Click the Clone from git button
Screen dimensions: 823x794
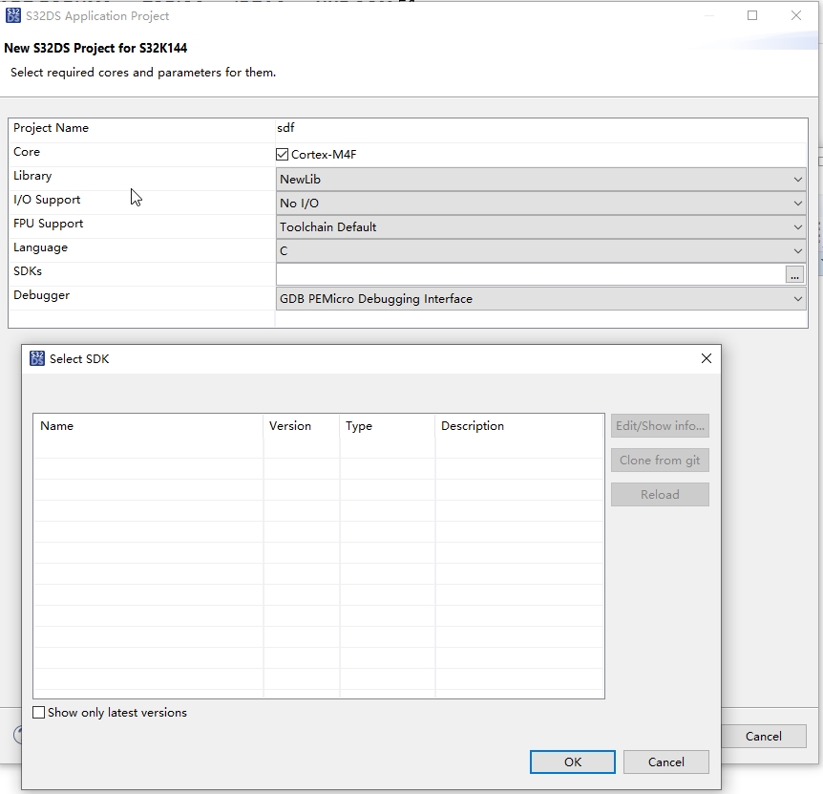pos(660,460)
